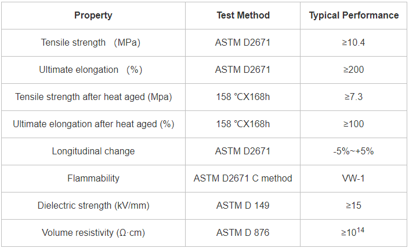Click the VW-1 performance value
Screen dimensions: 409x248
click(353, 178)
